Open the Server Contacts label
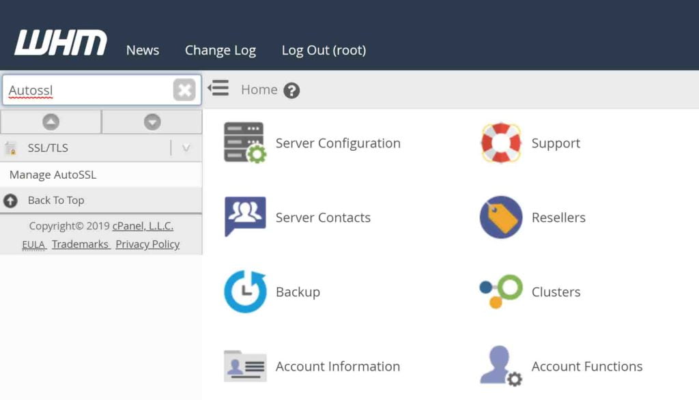 (323, 218)
